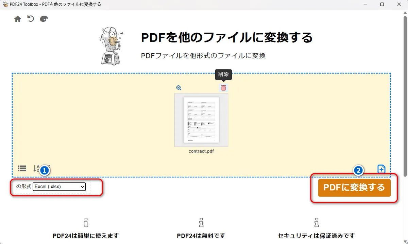
Task: Click the contract.pdf file name
Action: coord(201,151)
